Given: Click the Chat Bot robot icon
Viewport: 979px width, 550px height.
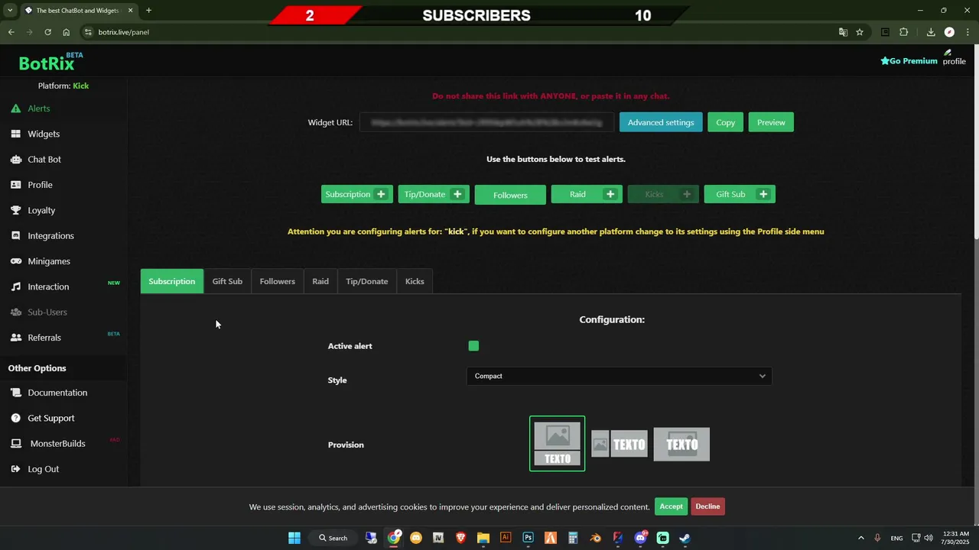Looking at the screenshot, I should coord(15,160).
